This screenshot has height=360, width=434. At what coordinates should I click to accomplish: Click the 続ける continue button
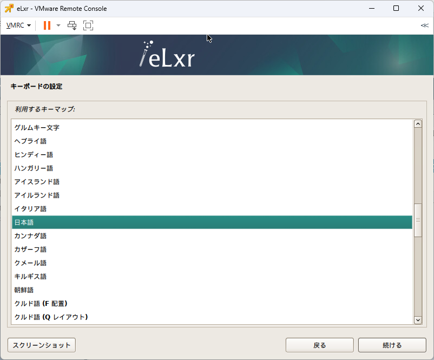tap(392, 345)
